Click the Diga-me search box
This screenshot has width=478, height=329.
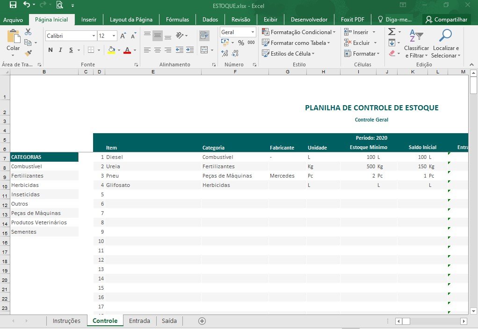[x=395, y=20]
